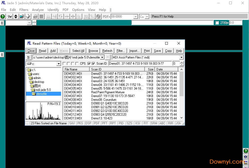The image size is (249, 168).
Task: Click the BG background removal icon
Action: point(86,16)
